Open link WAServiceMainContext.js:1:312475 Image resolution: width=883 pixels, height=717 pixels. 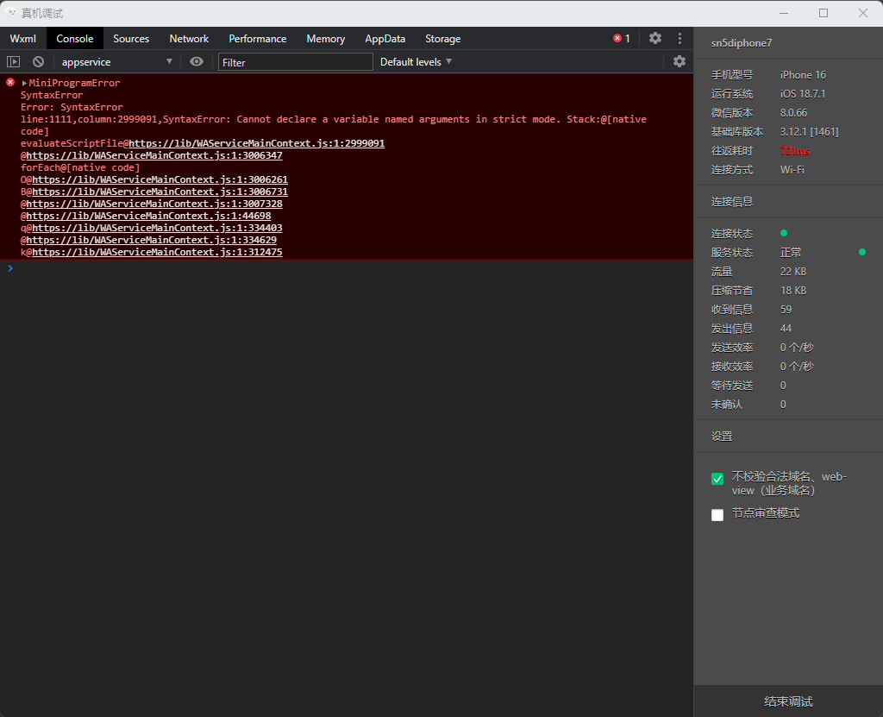[157, 252]
